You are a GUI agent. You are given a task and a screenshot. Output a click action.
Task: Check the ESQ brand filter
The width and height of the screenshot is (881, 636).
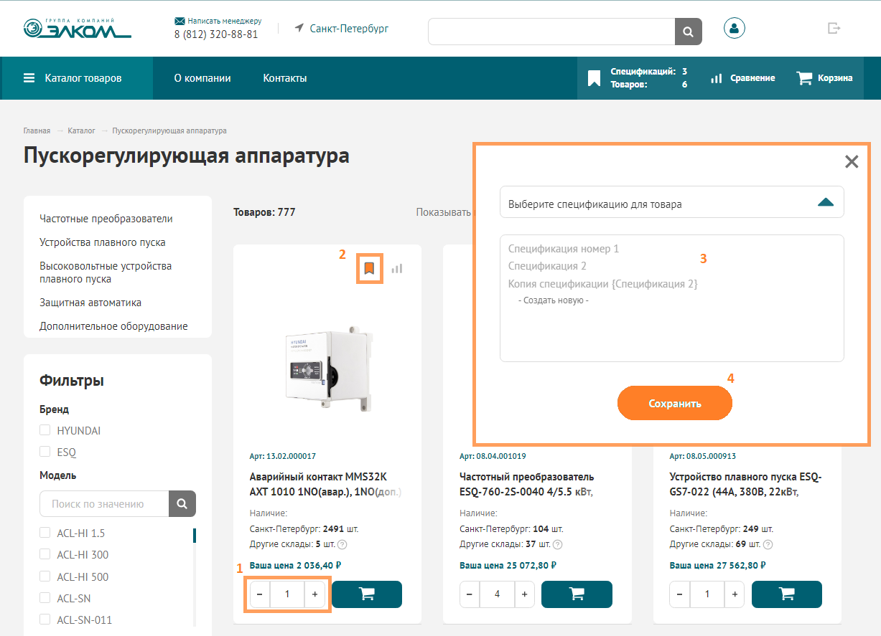45,452
